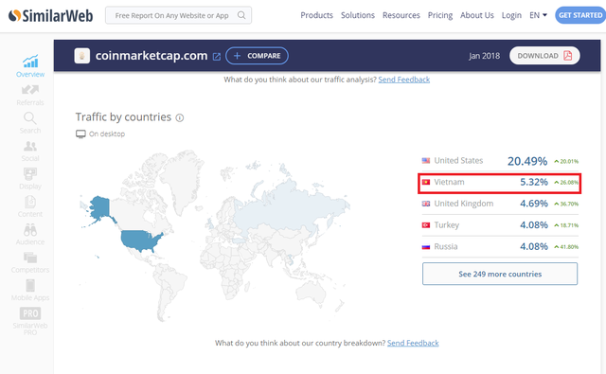Open the external link icon beside coinmarketcap.com
Viewport: 606px width, 374px height.
pyautogui.click(x=217, y=57)
